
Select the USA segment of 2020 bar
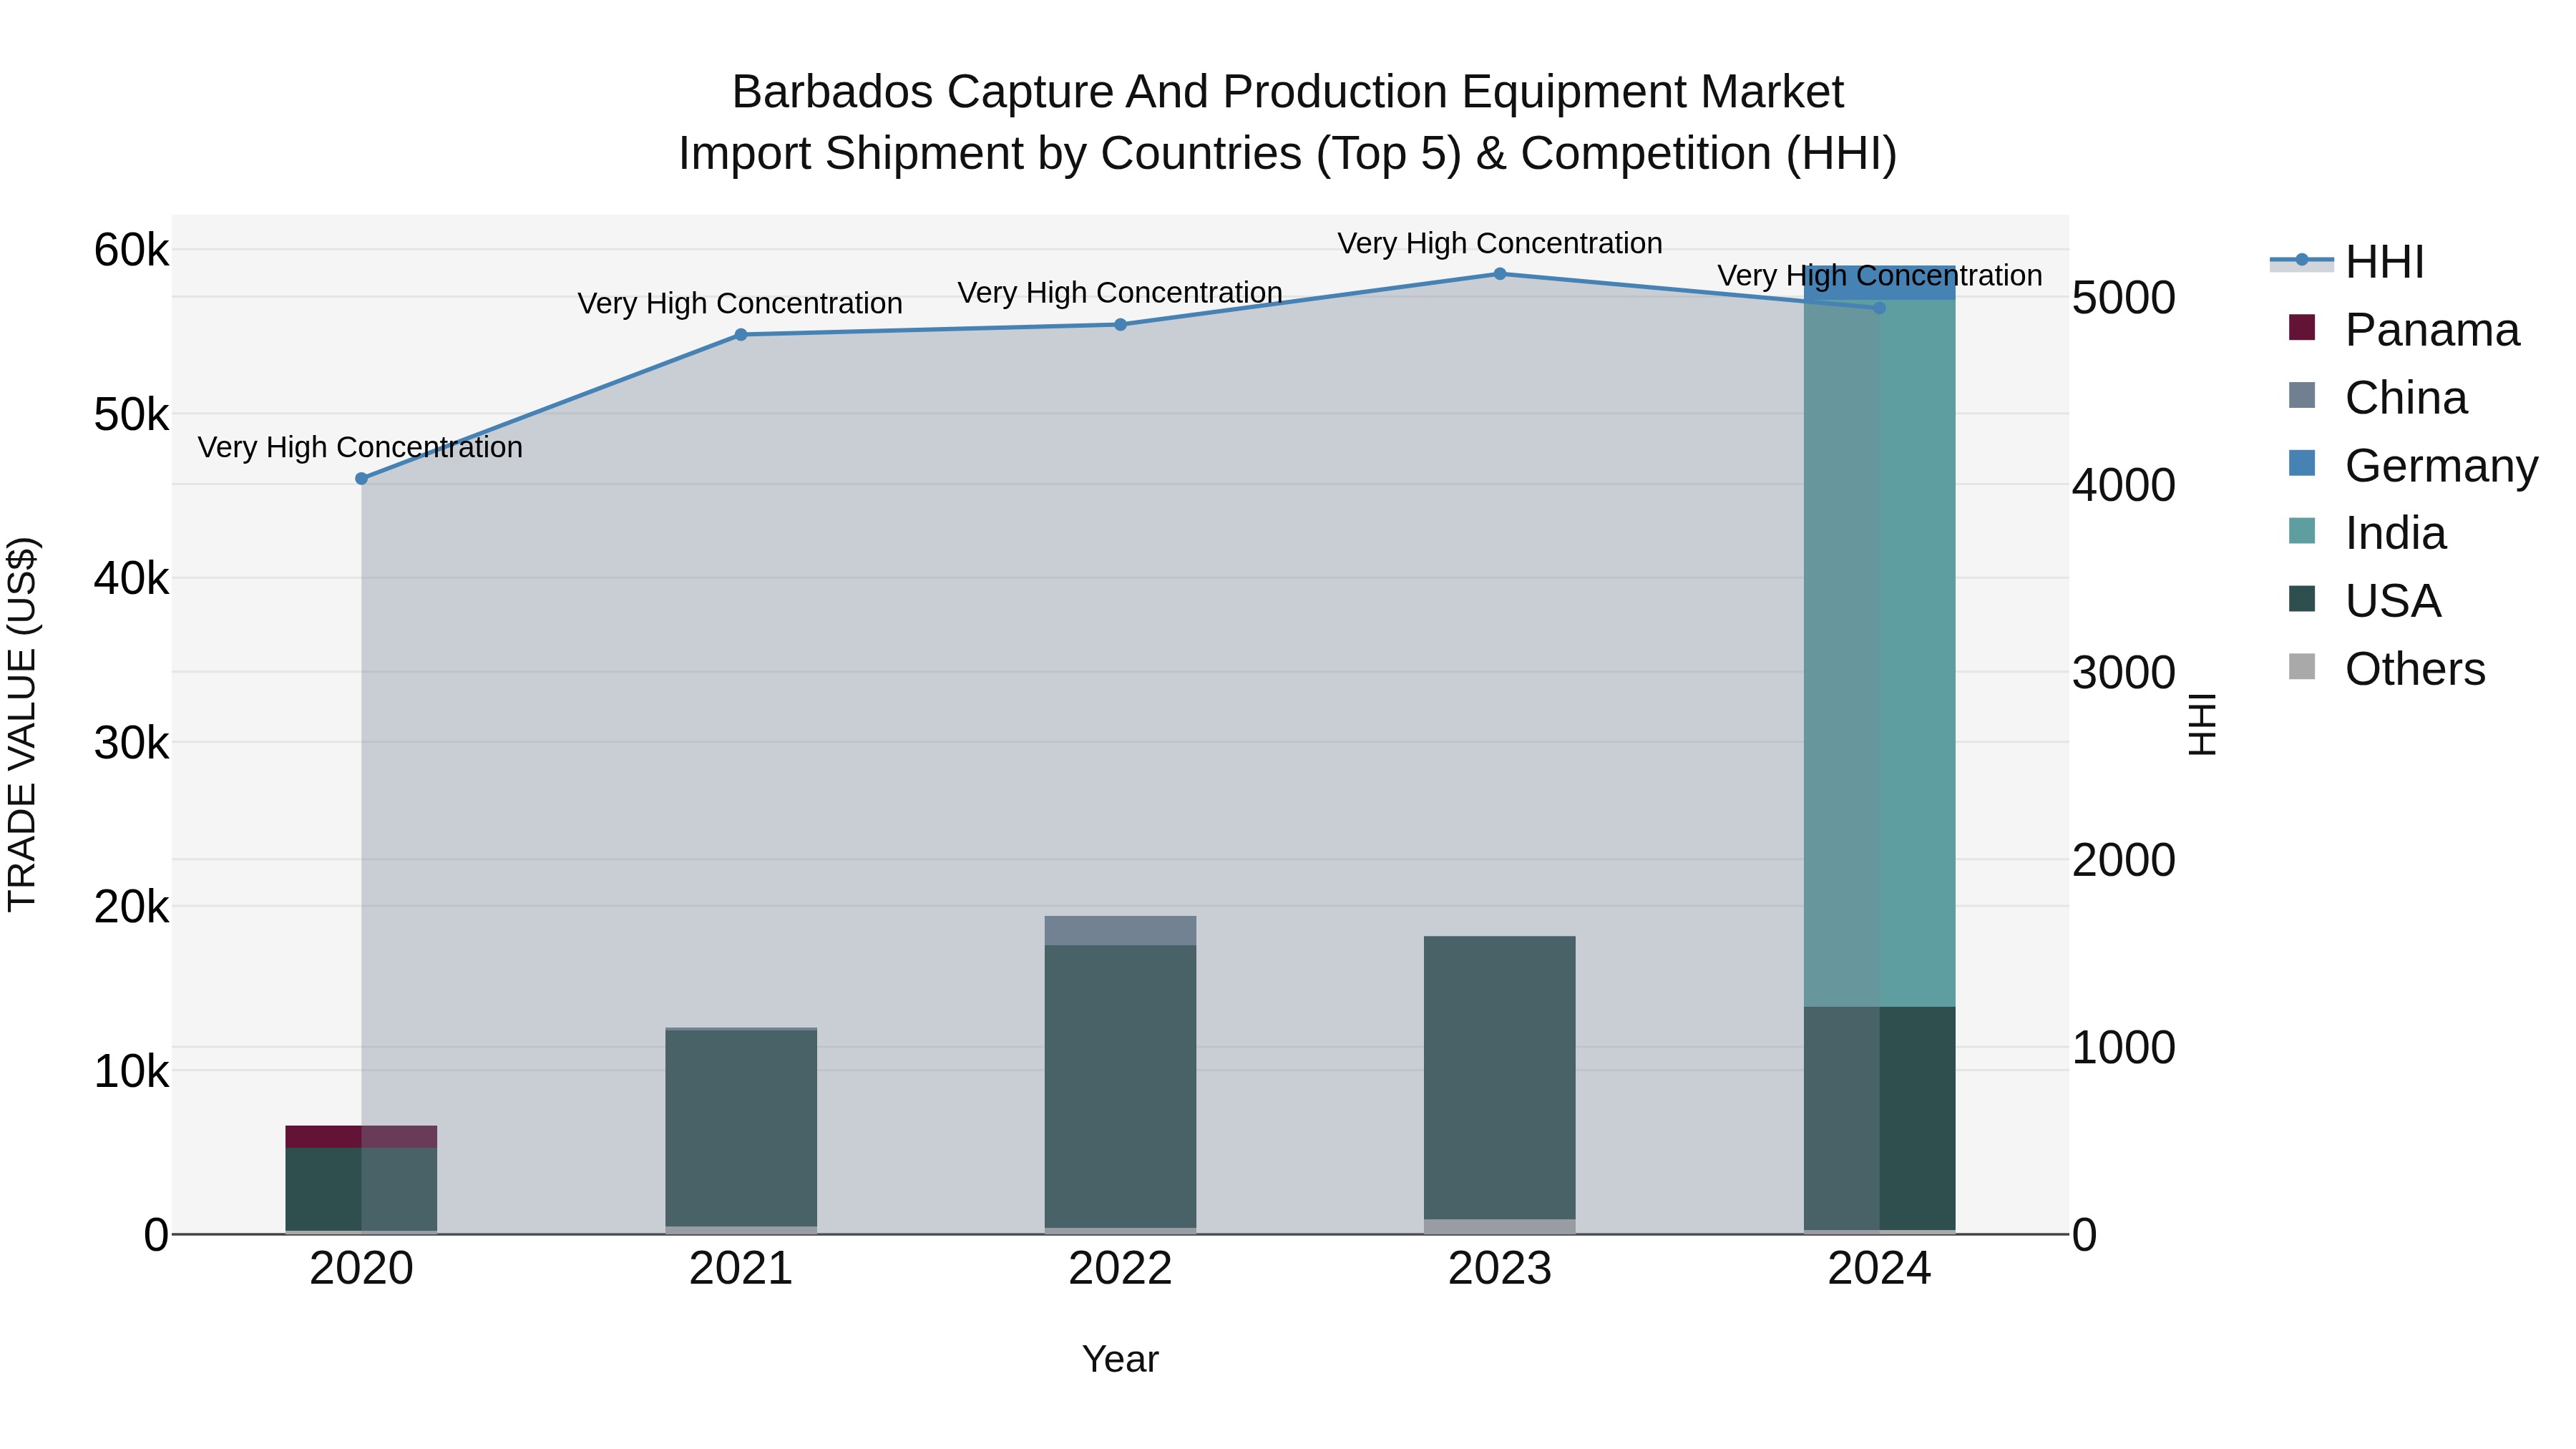pyautogui.click(x=361, y=1189)
